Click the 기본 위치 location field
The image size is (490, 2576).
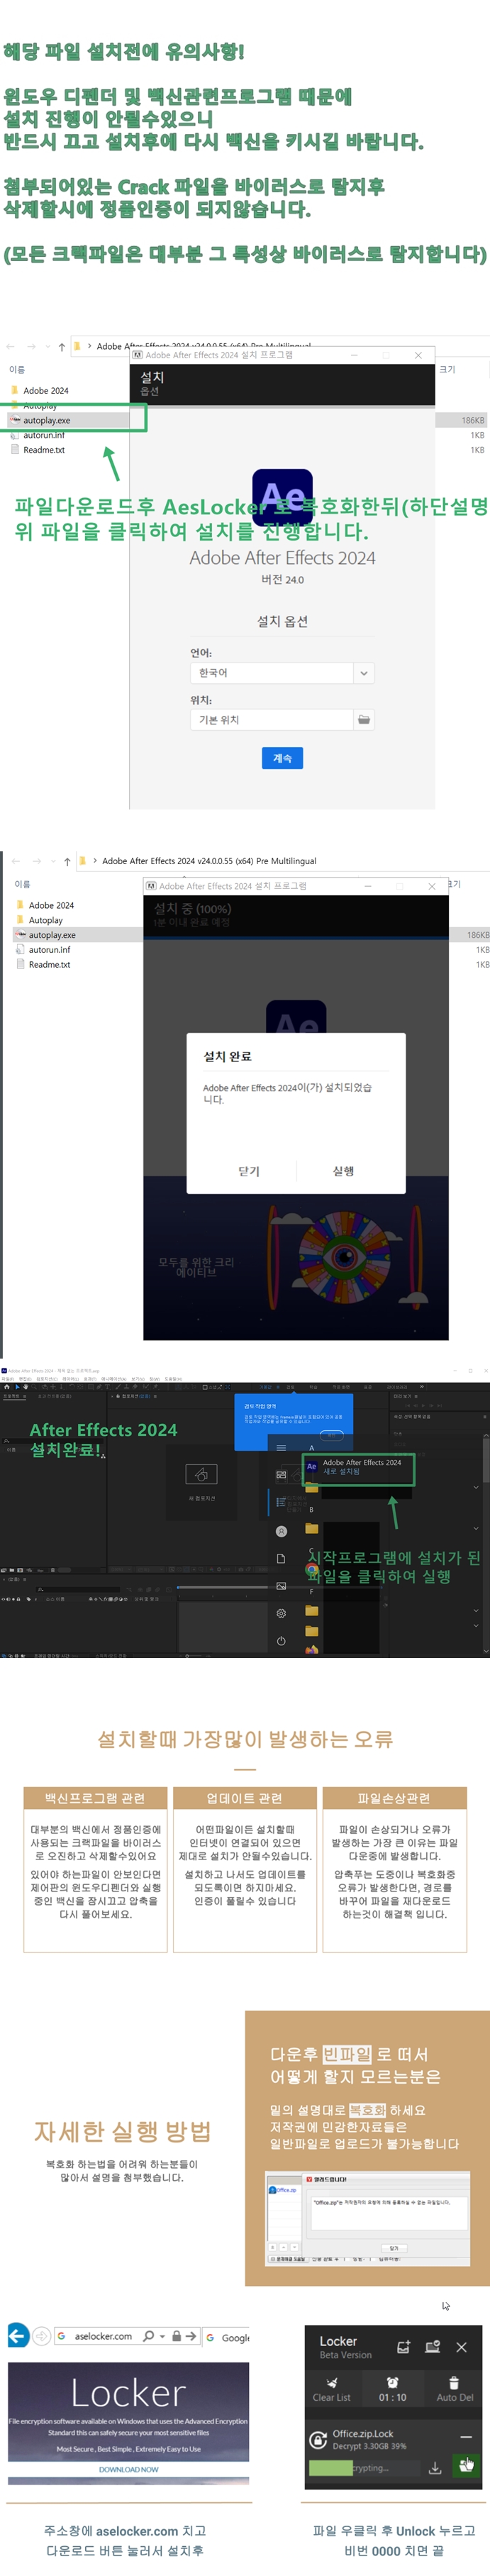pyautogui.click(x=272, y=720)
